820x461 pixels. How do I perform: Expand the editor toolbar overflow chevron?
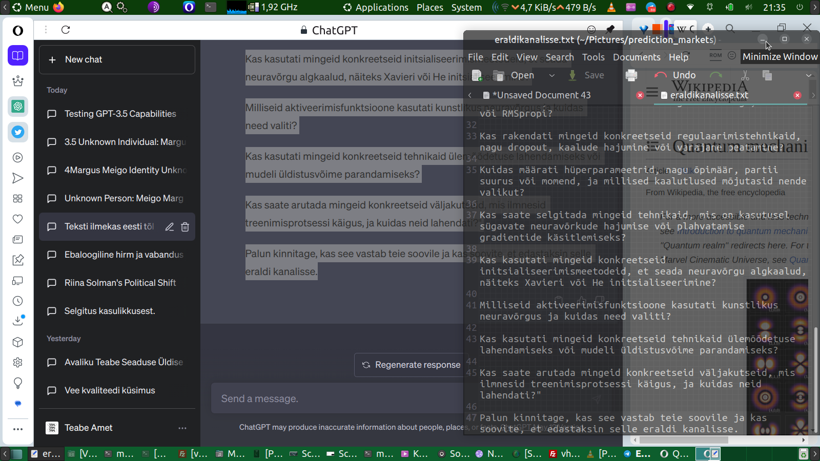point(809,75)
